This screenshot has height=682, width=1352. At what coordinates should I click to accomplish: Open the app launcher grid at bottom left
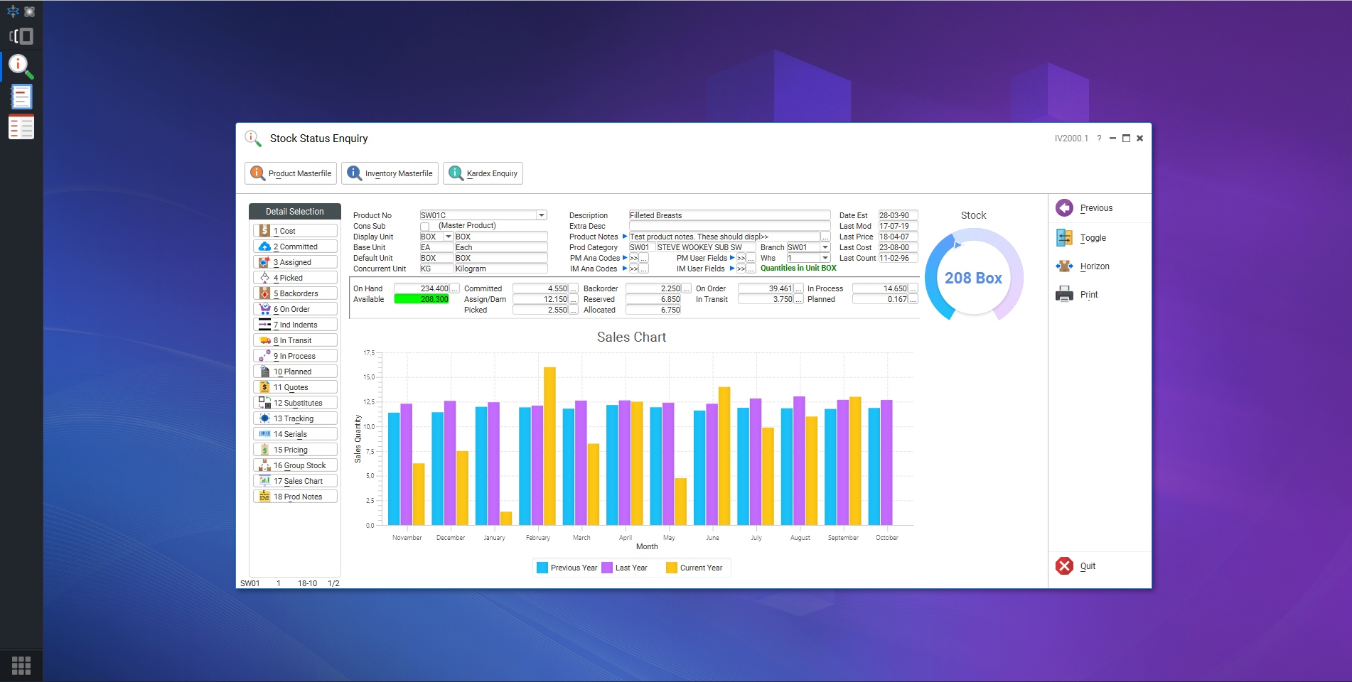point(21,665)
